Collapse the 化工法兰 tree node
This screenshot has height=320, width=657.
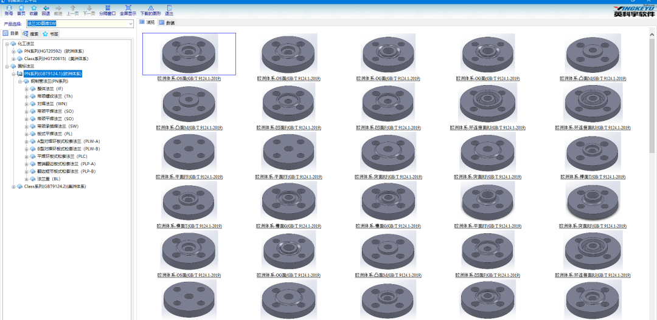[7, 44]
